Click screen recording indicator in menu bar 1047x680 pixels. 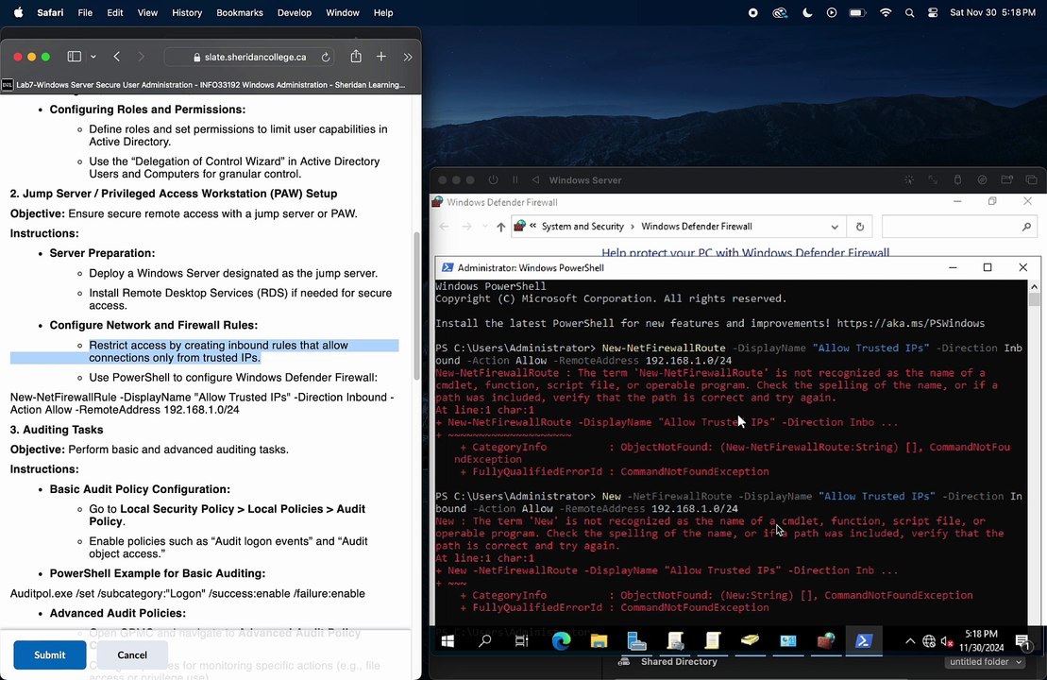click(753, 12)
